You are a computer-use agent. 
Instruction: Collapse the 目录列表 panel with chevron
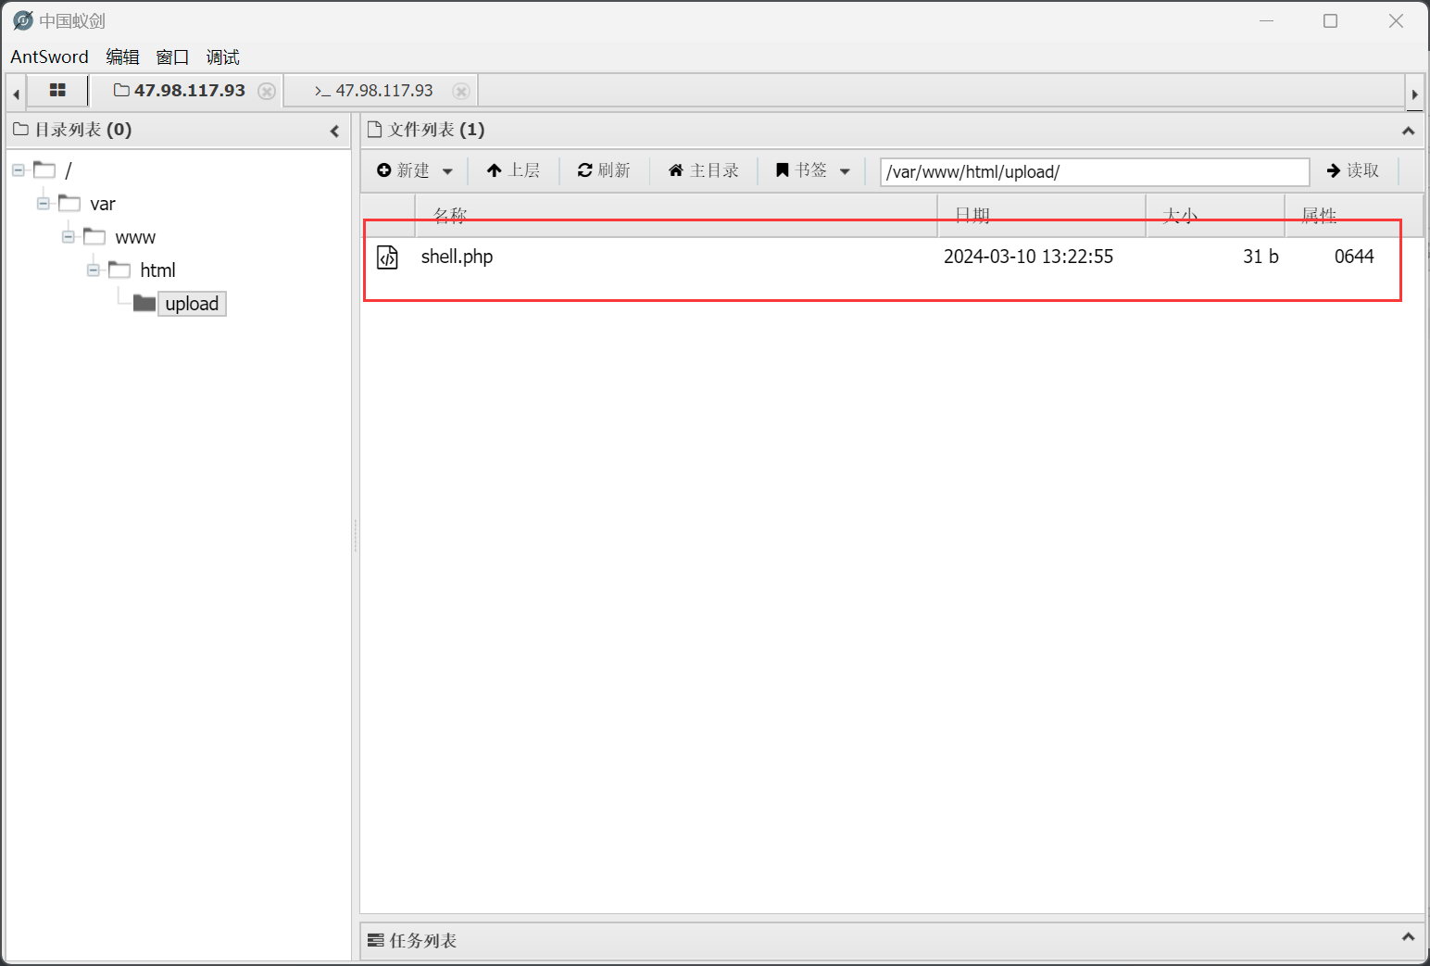click(334, 131)
